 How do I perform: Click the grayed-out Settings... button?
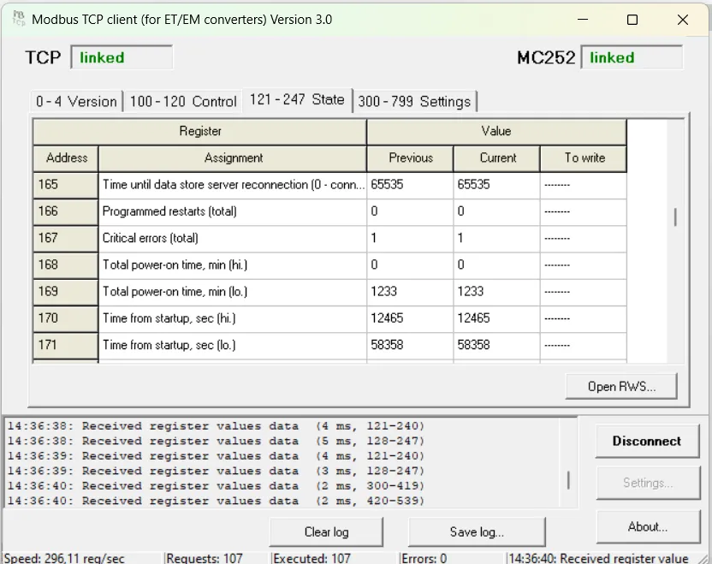(648, 483)
